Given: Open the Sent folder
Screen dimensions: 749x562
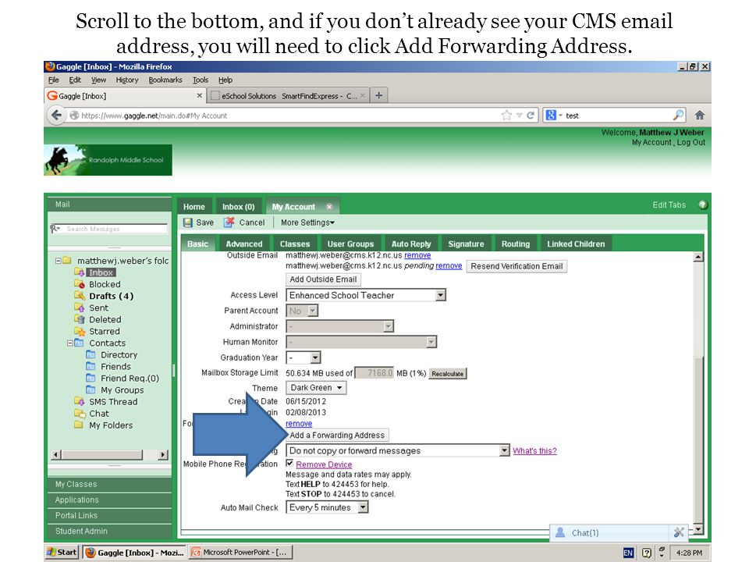Looking at the screenshot, I should click(99, 308).
